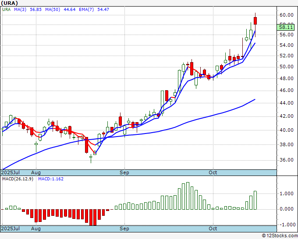Click the EMA(7) value 54.47

click(103, 10)
